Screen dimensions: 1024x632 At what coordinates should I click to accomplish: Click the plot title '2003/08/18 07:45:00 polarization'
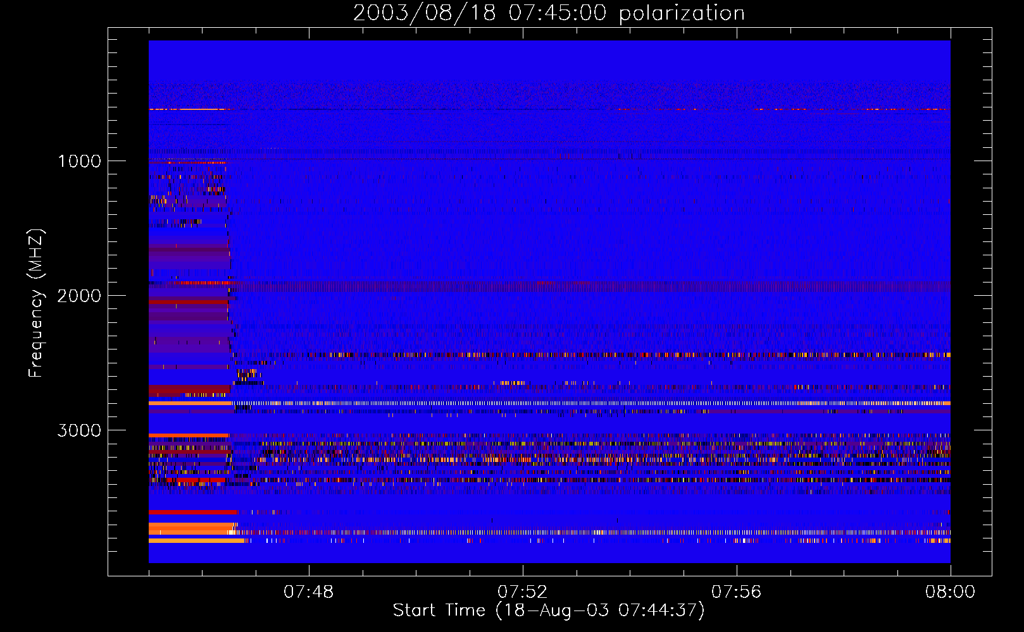pyautogui.click(x=549, y=13)
